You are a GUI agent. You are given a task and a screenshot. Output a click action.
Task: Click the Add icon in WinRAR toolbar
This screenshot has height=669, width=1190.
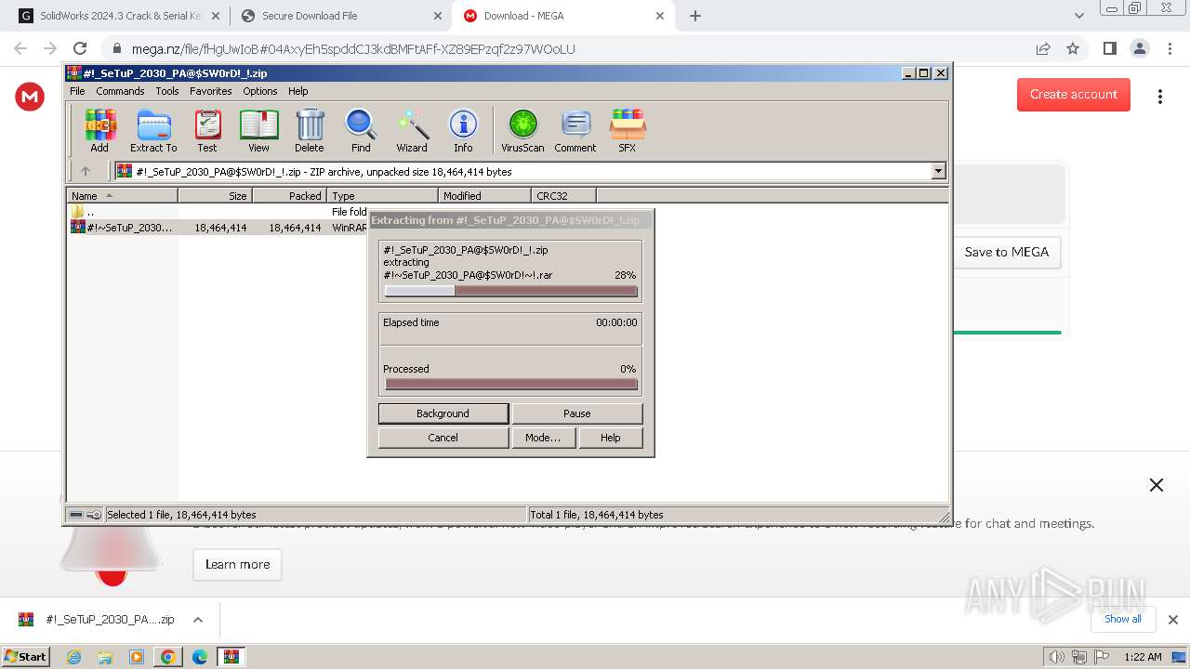click(99, 130)
